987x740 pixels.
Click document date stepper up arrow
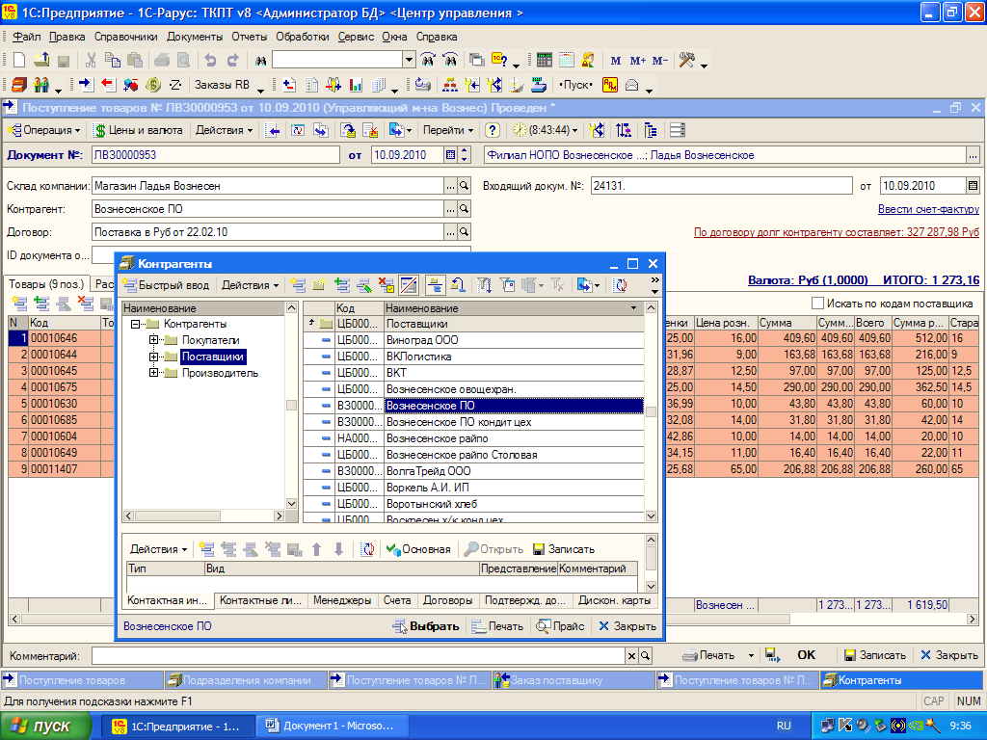pyautogui.click(x=465, y=151)
